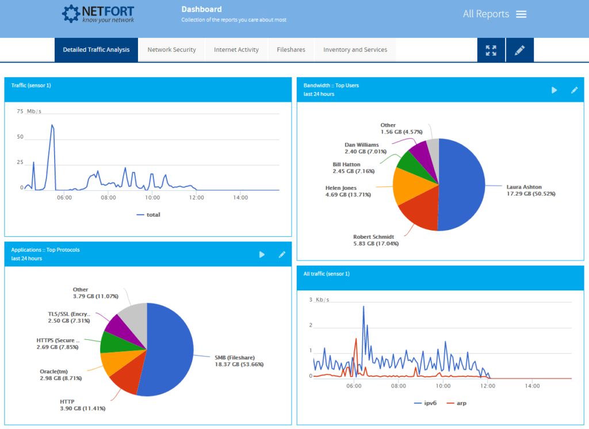Click the All Reports text
The height and width of the screenshot is (429, 589).
coord(485,14)
